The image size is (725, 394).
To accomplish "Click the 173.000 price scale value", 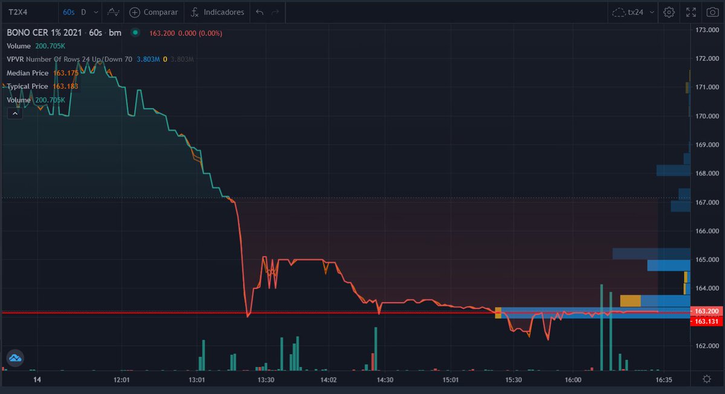I will click(x=706, y=30).
